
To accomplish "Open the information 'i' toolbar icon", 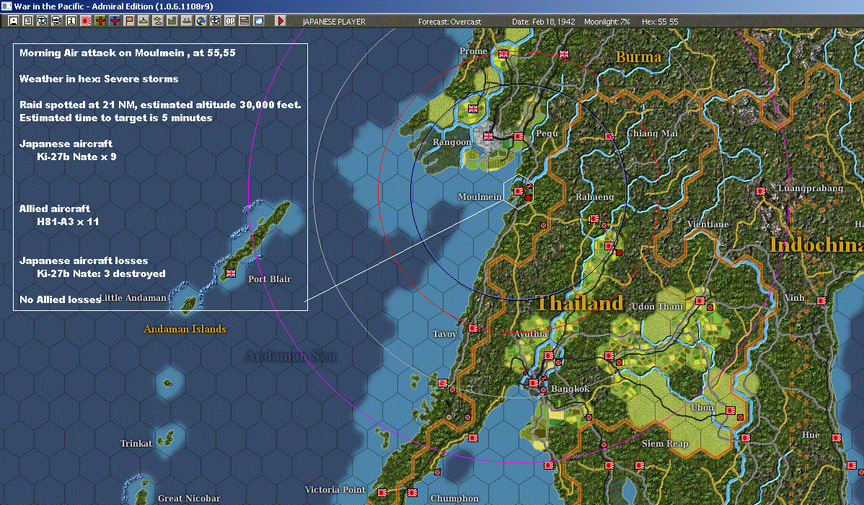I will tap(71, 21).
